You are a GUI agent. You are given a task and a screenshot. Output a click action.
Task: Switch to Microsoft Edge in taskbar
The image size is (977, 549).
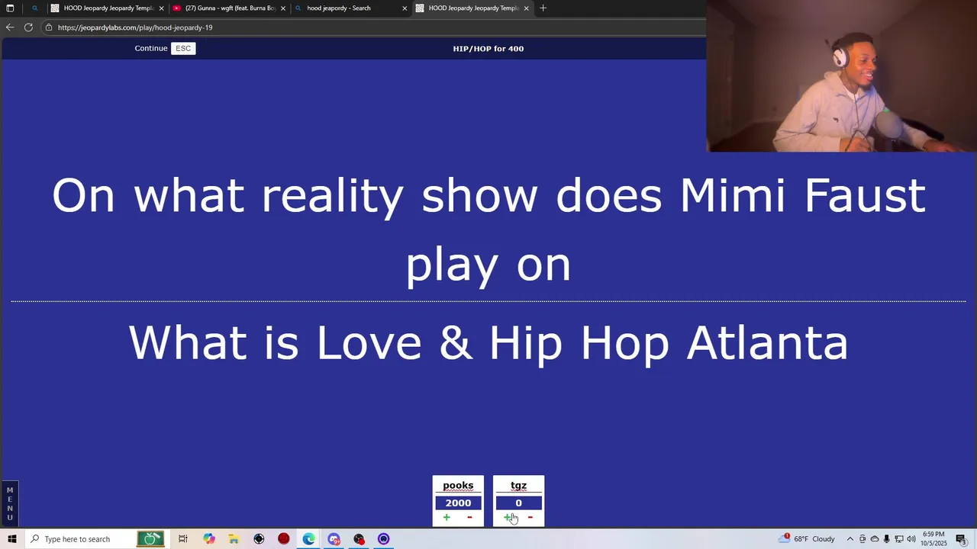[x=308, y=539]
